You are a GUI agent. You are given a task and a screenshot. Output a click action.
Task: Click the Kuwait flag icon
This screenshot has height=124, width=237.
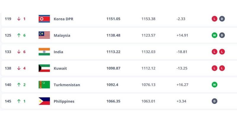pyautogui.click(x=44, y=68)
